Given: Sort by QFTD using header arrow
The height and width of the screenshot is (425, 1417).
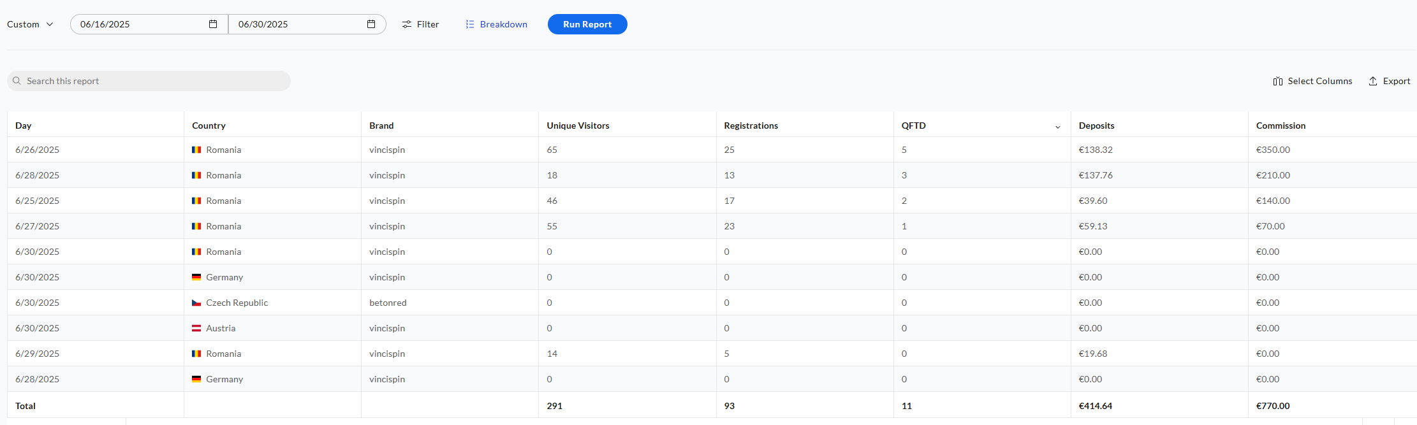Looking at the screenshot, I should point(1058,126).
